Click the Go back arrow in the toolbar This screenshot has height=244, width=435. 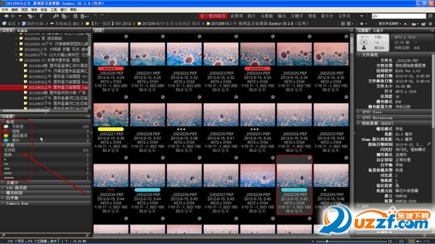[x=6, y=16]
